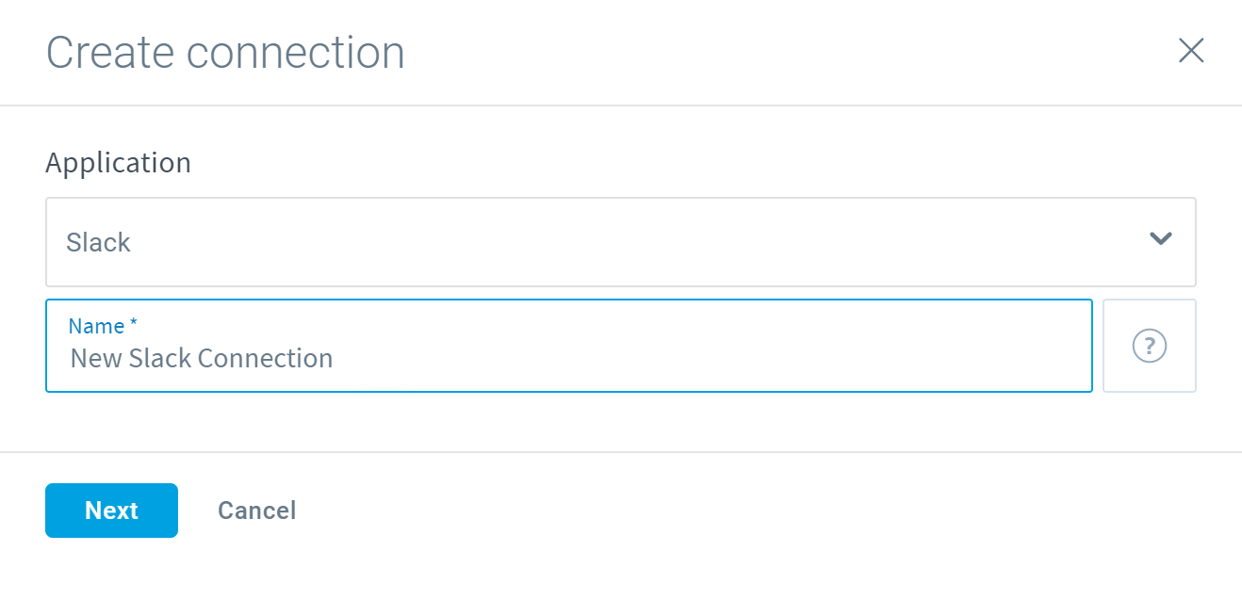This screenshot has width=1242, height=600.
Task: Click the boxed help button beside Name
Action: pos(1149,346)
